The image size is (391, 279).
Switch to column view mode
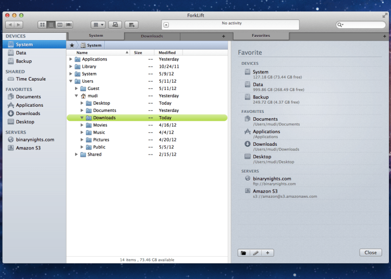point(60,24)
